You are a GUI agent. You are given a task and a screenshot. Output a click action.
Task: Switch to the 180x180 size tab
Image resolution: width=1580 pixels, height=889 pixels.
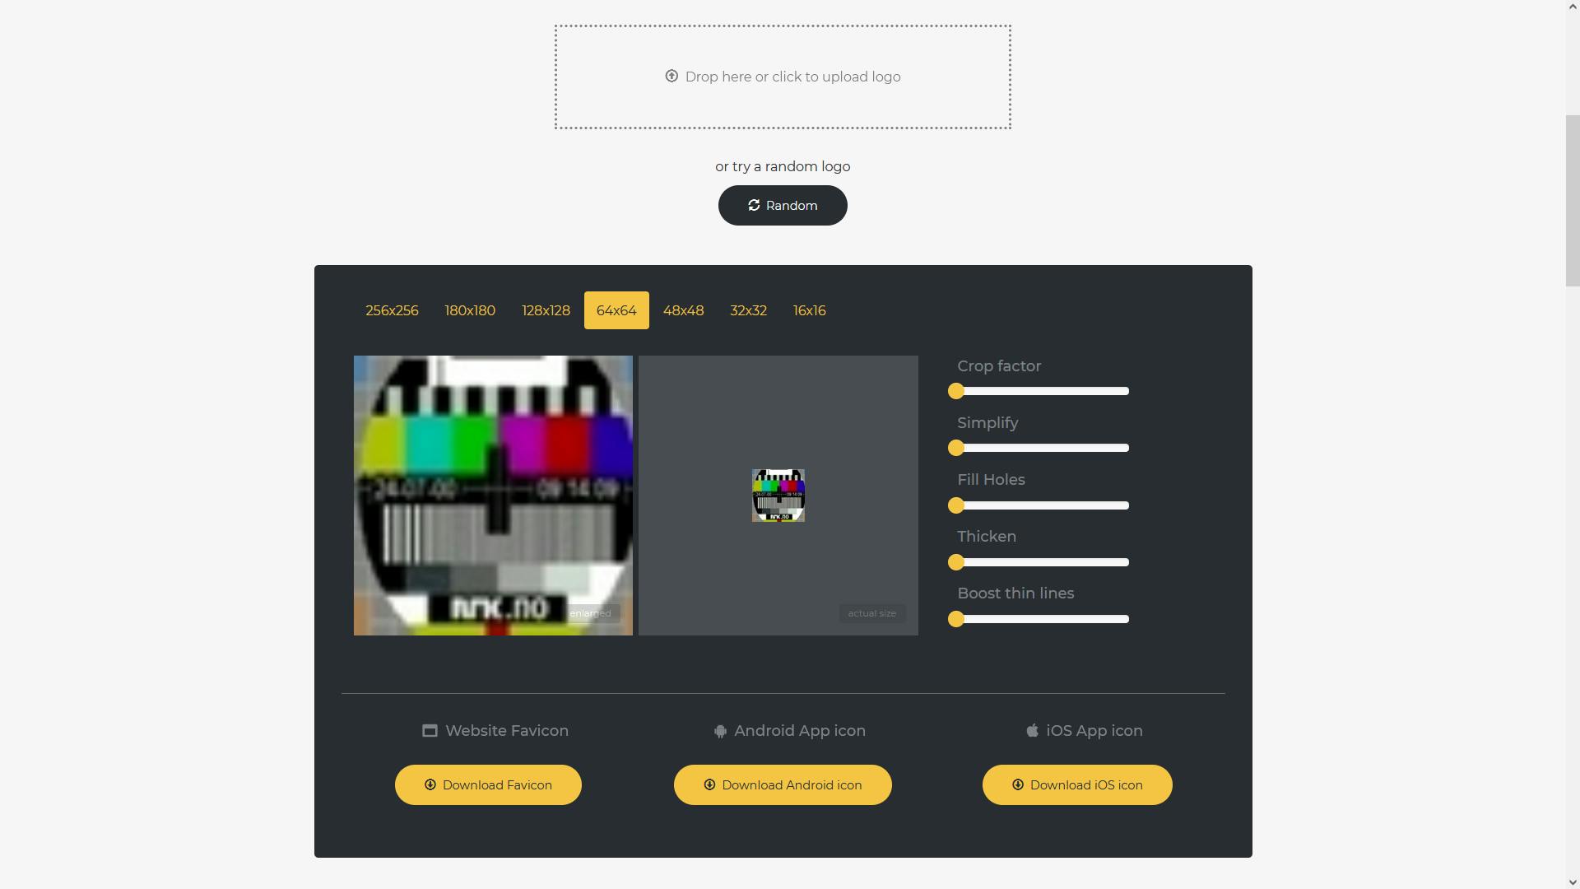470,310
